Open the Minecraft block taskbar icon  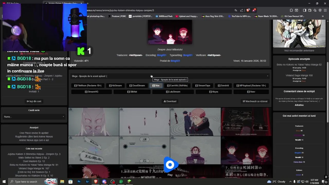click(x=129, y=182)
